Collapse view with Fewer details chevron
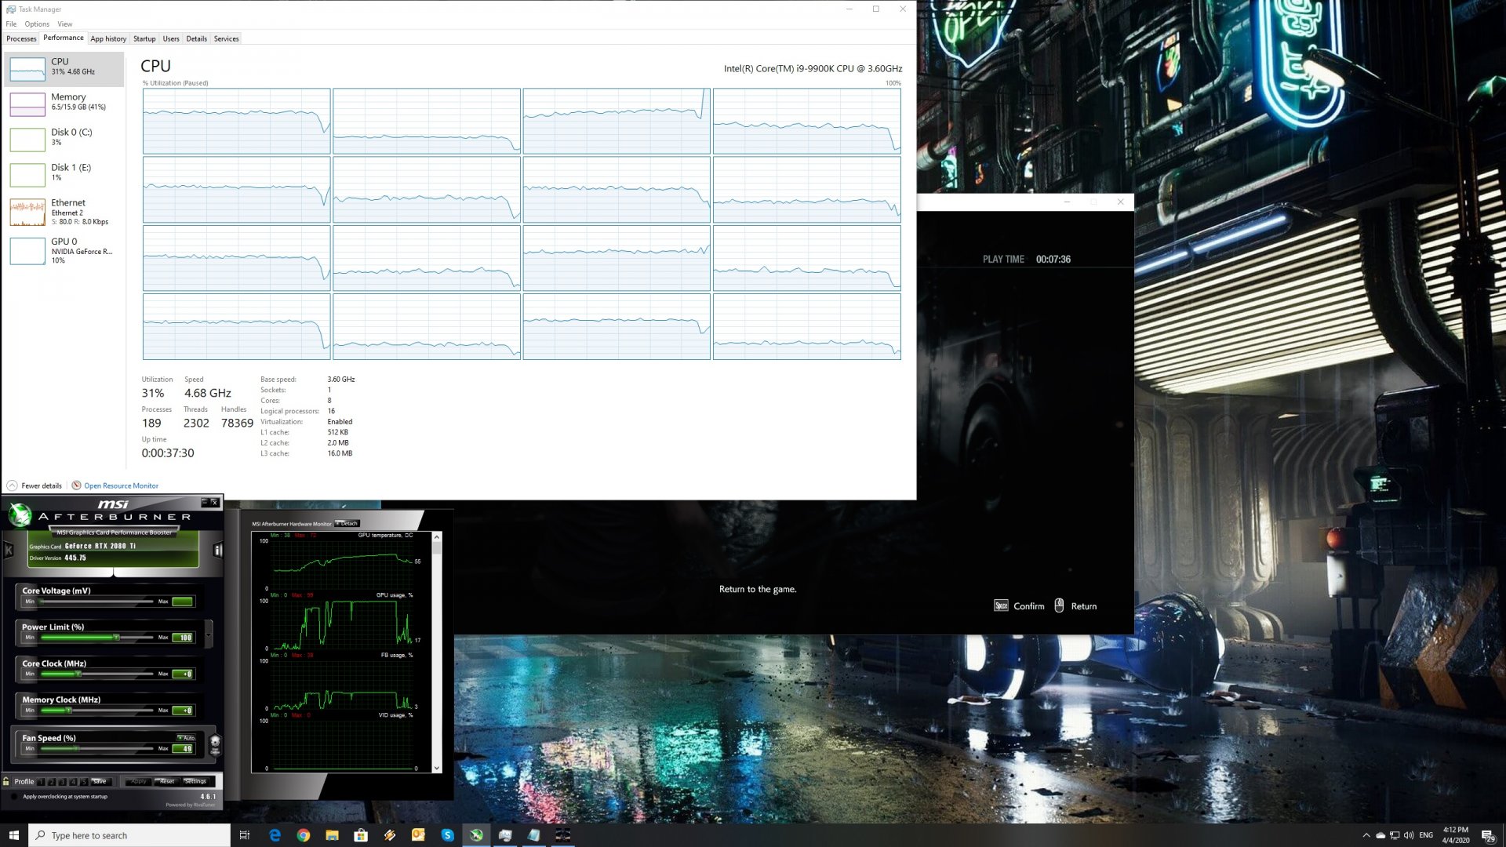Screen dimensions: 1506x847 tap(12, 485)
